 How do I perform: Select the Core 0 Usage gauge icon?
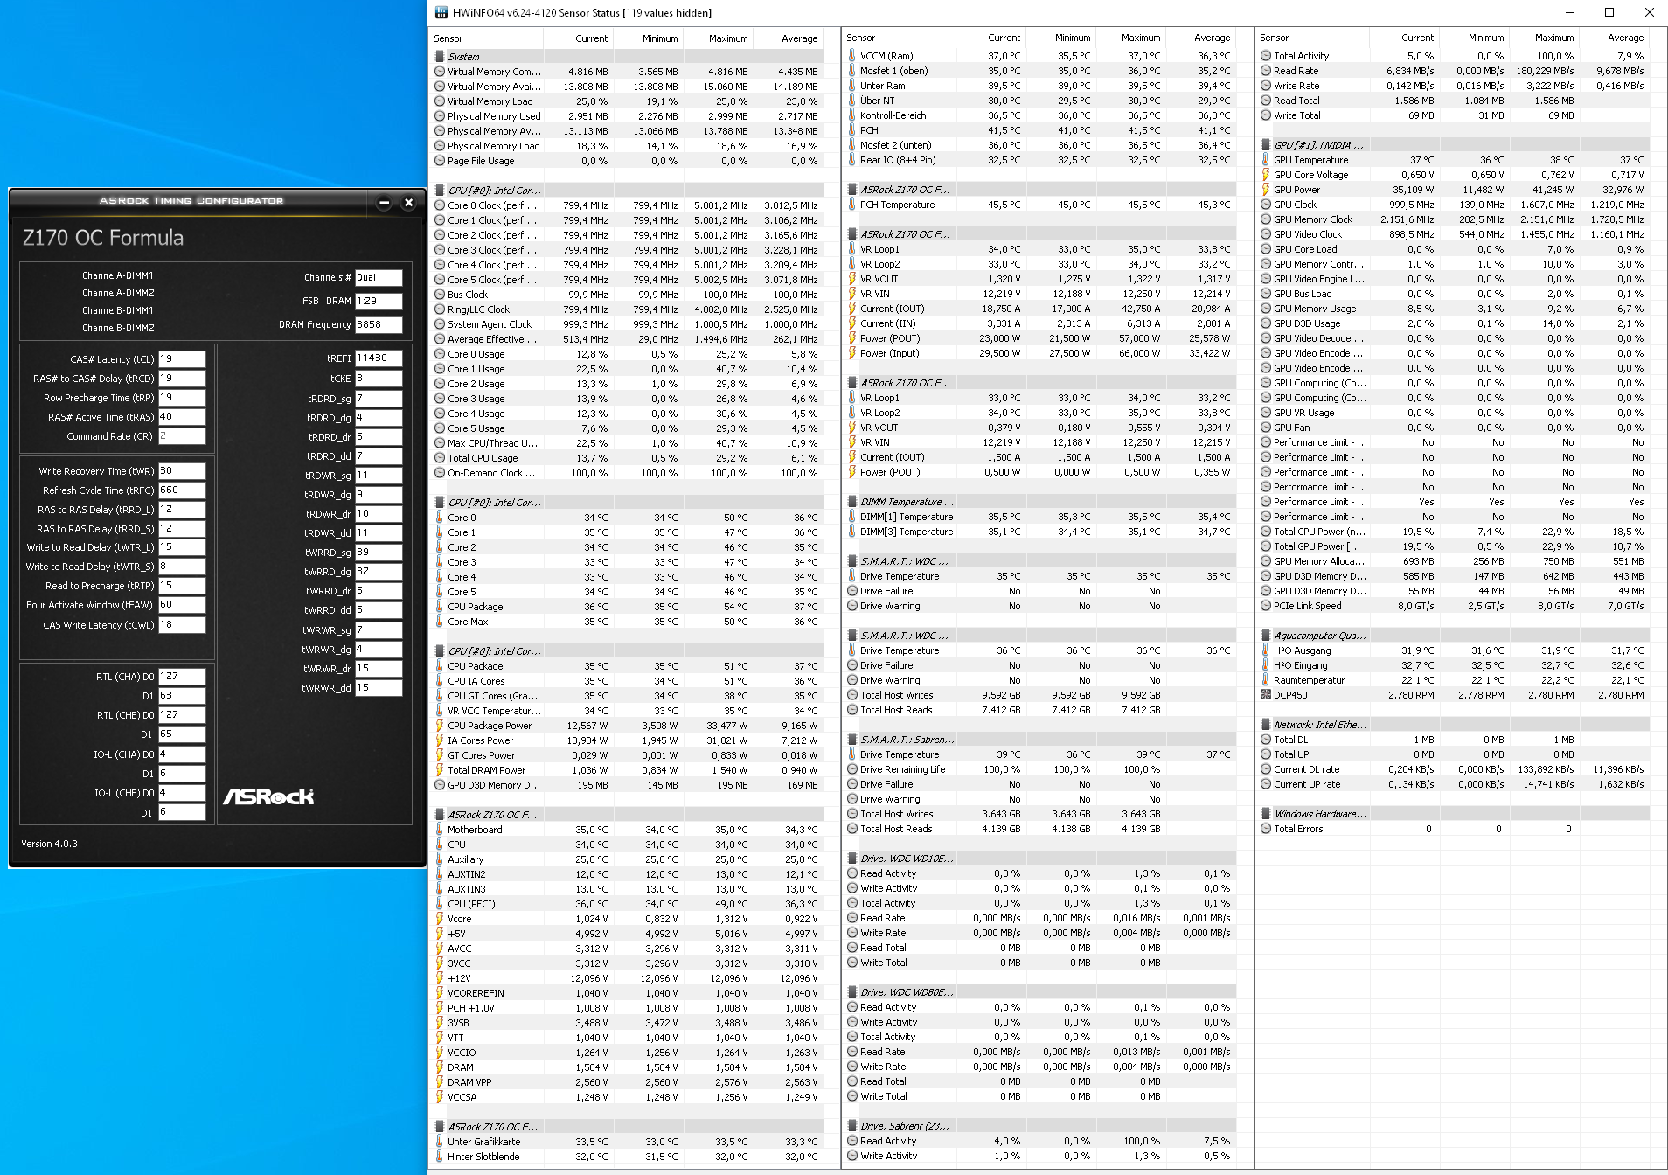tap(440, 354)
